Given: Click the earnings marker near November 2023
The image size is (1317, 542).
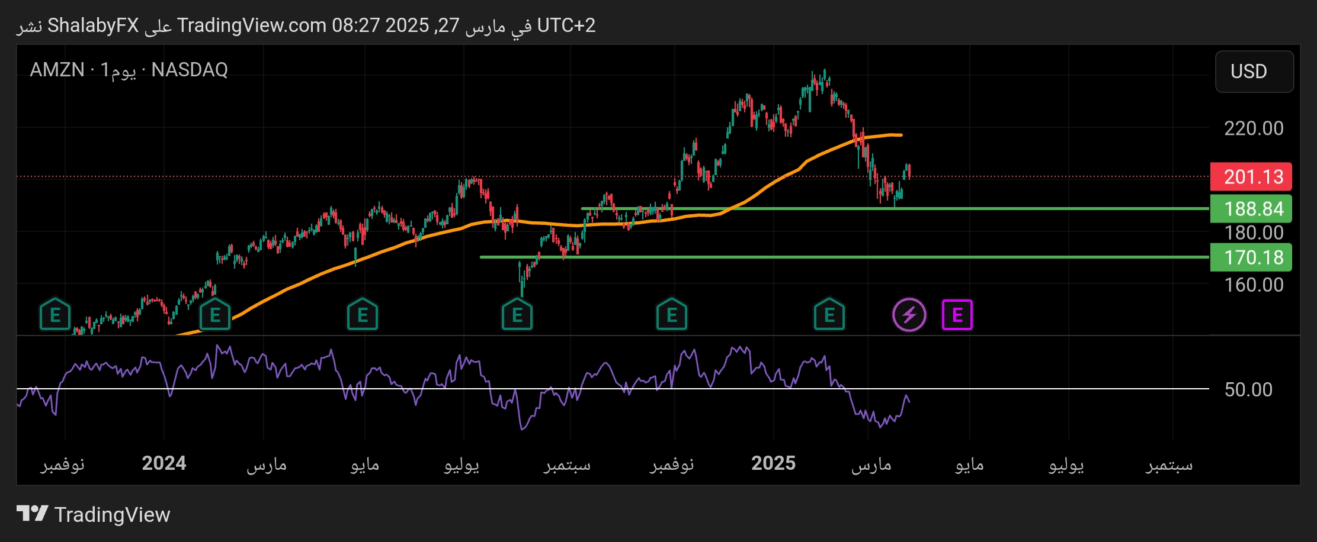Looking at the screenshot, I should pyautogui.click(x=55, y=315).
